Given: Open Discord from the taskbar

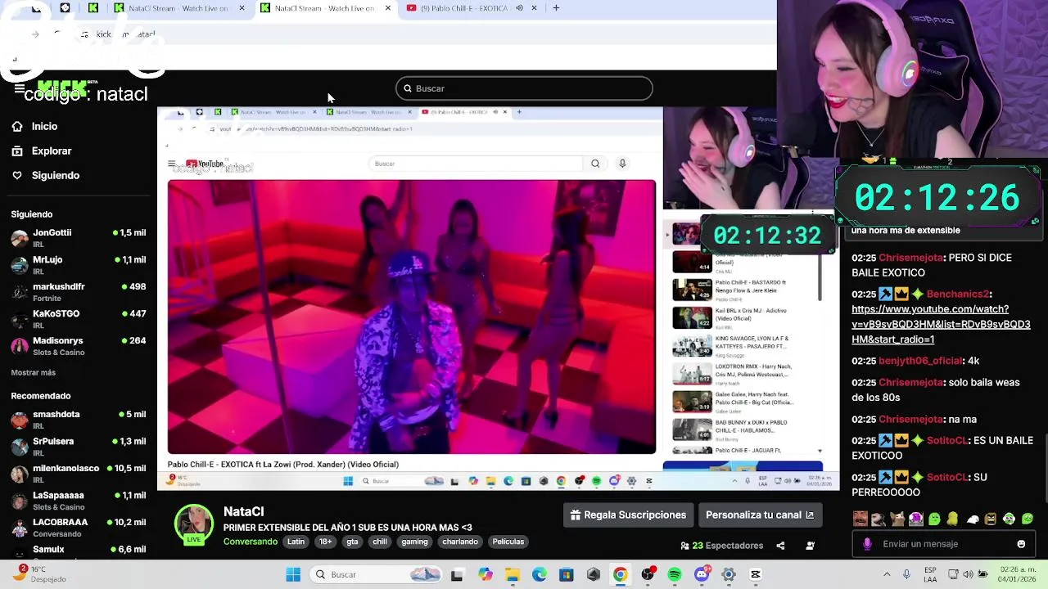Looking at the screenshot, I should tap(702, 574).
